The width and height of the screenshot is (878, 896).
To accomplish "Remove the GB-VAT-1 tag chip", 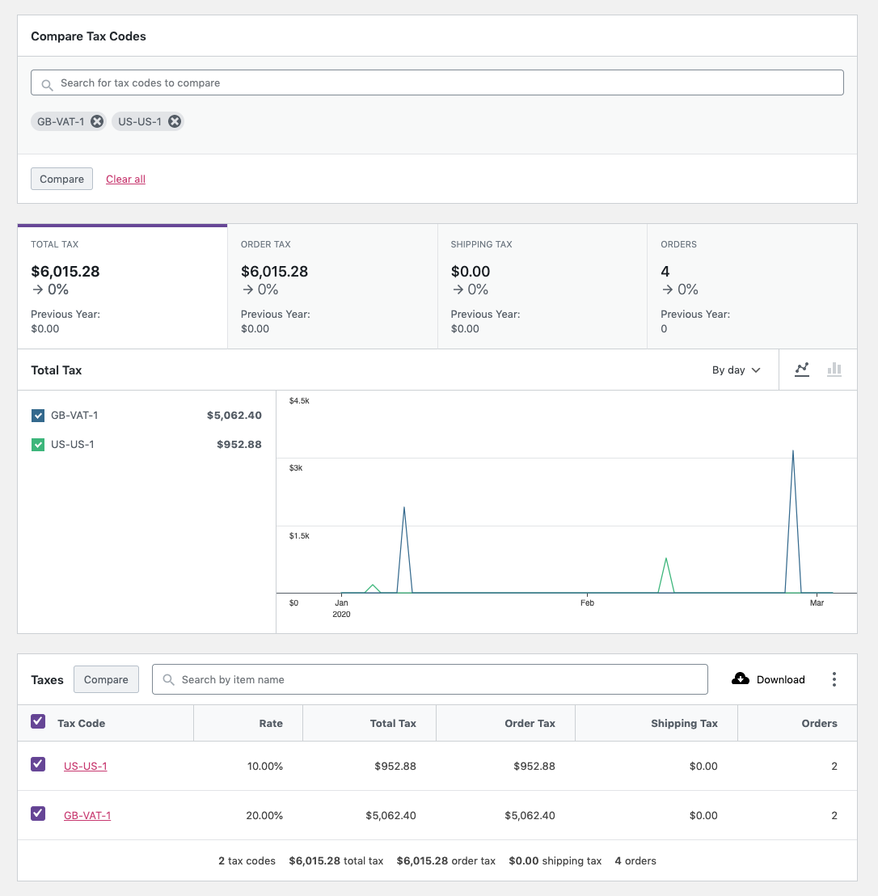I will click(97, 121).
